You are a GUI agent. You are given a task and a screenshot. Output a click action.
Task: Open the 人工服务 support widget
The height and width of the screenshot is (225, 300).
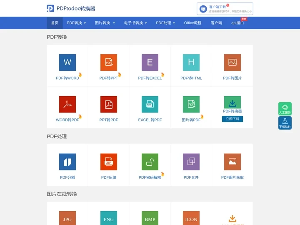[285, 109]
